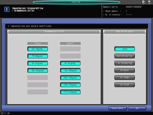Click the 11:26 time display

7,113
